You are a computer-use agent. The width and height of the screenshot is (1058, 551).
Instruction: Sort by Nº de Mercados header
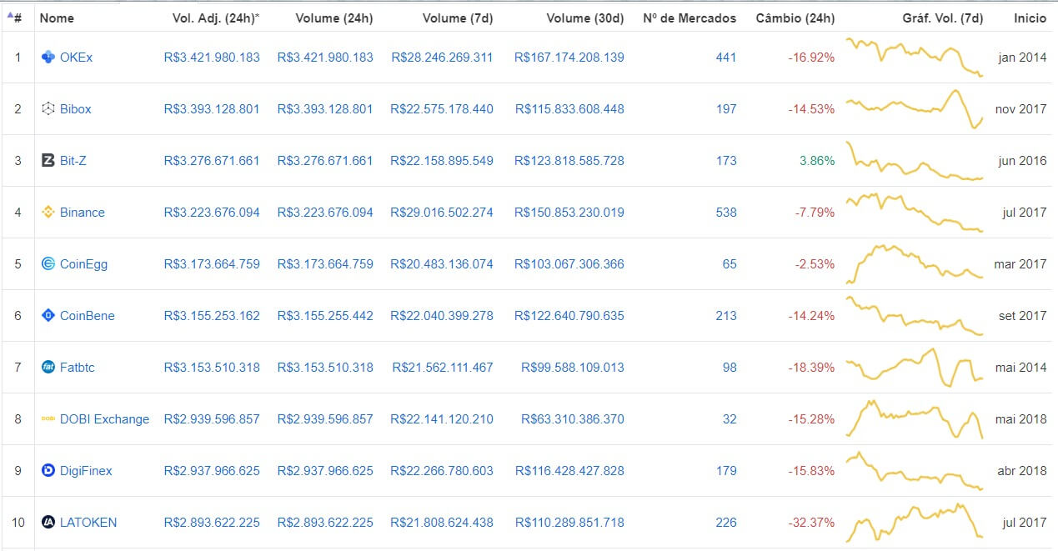click(x=689, y=18)
